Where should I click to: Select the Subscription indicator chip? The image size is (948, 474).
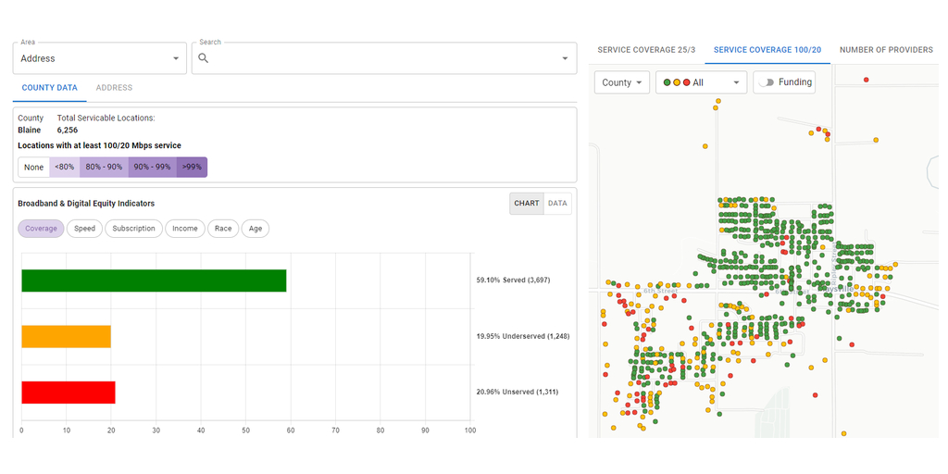(134, 229)
